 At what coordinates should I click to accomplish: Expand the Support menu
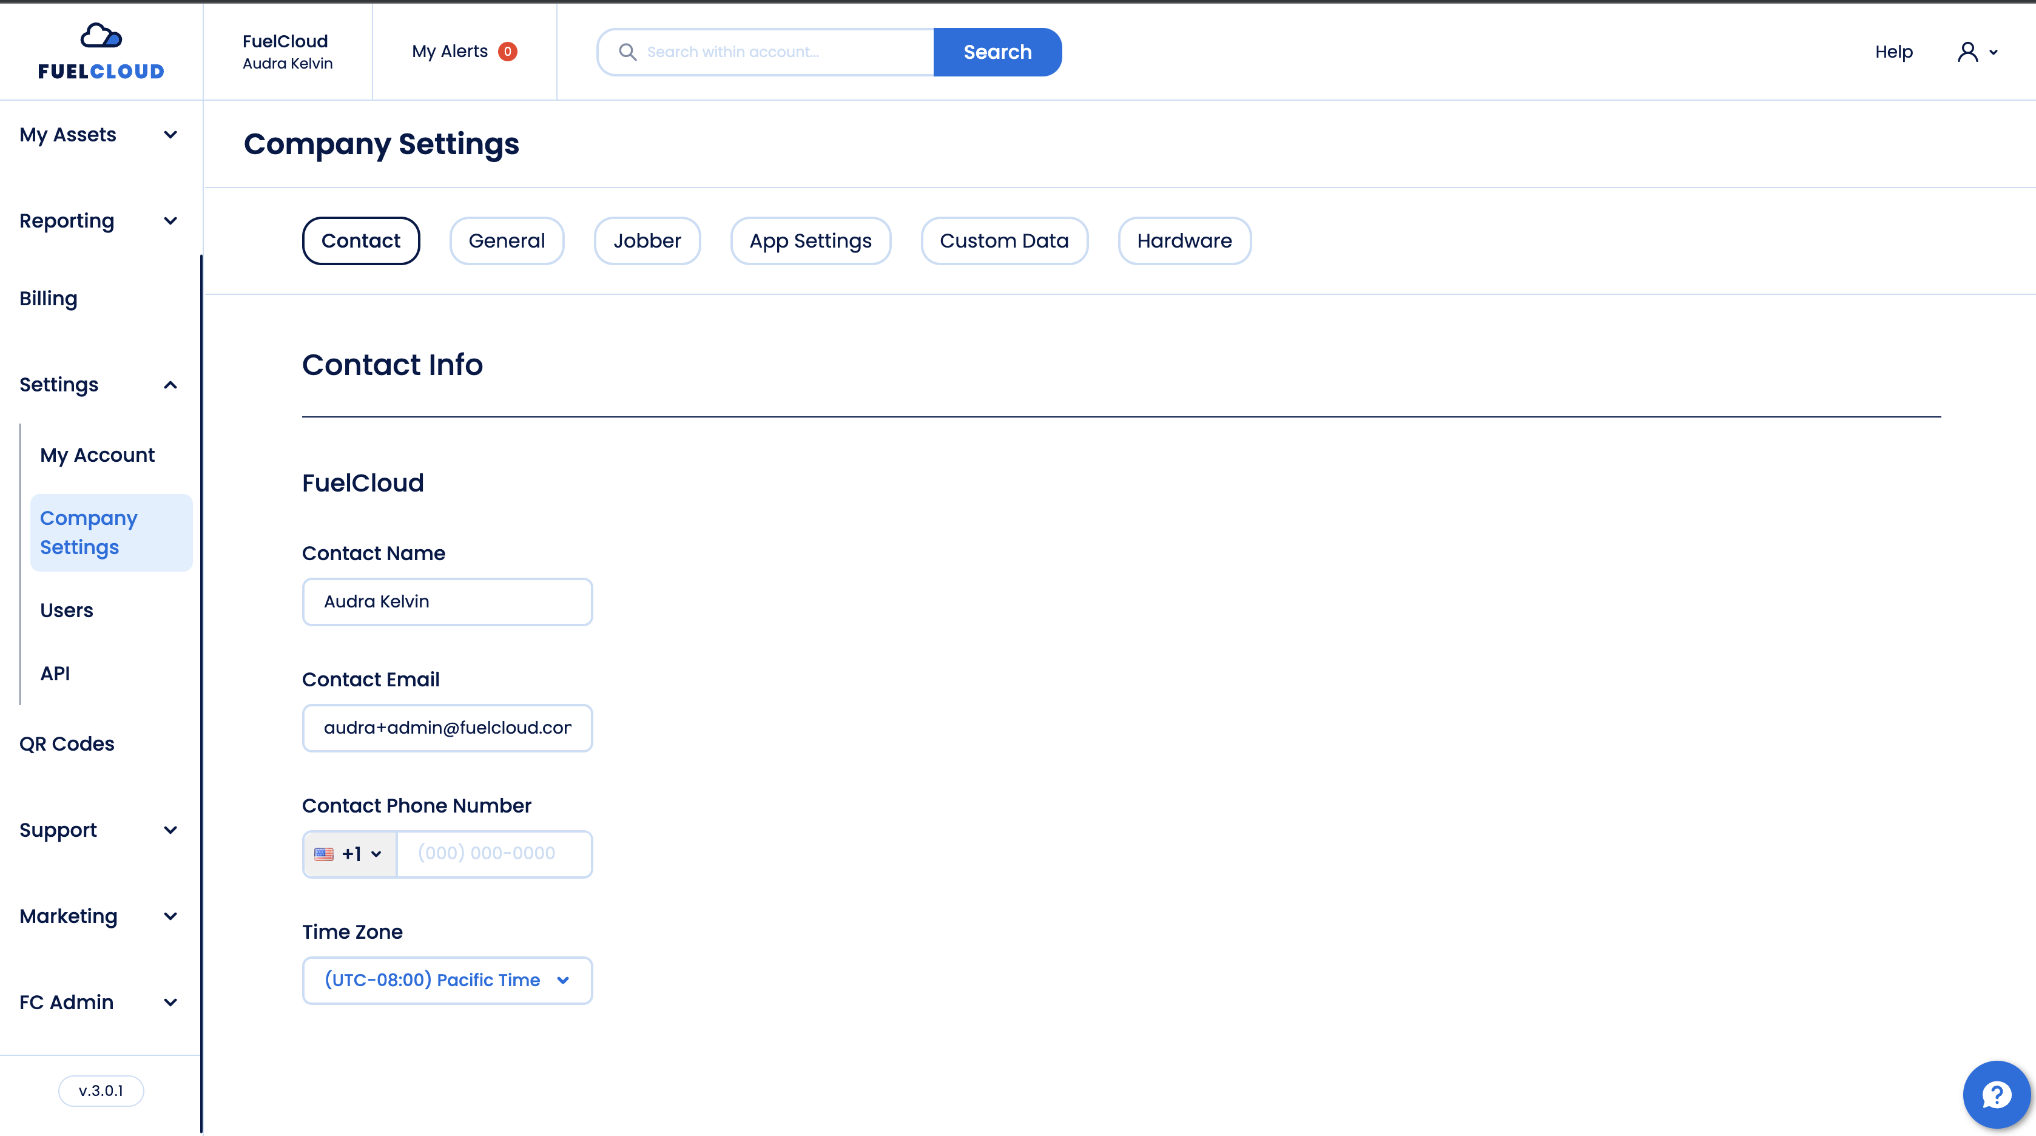(x=99, y=830)
